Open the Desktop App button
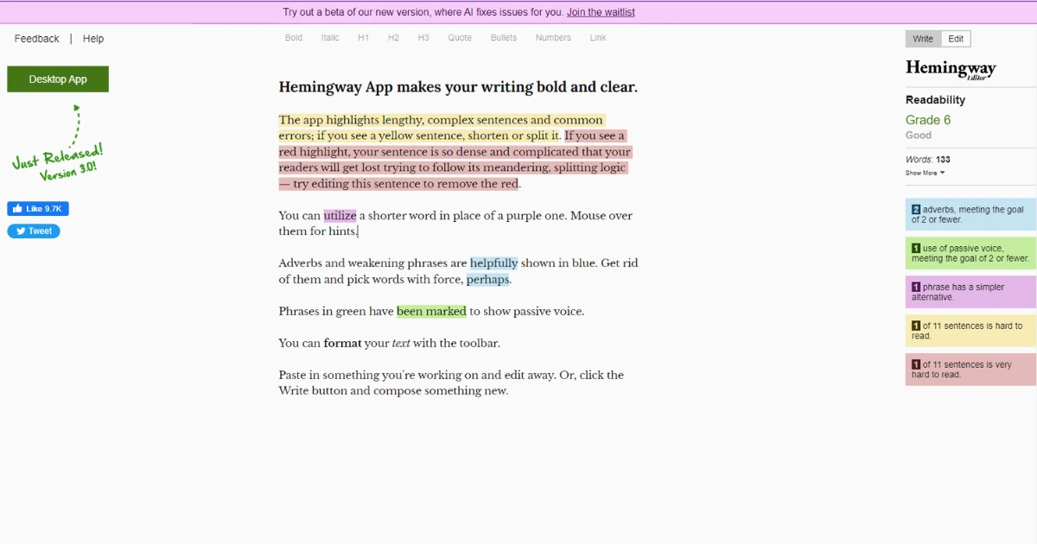The height and width of the screenshot is (544, 1037). coord(58,79)
